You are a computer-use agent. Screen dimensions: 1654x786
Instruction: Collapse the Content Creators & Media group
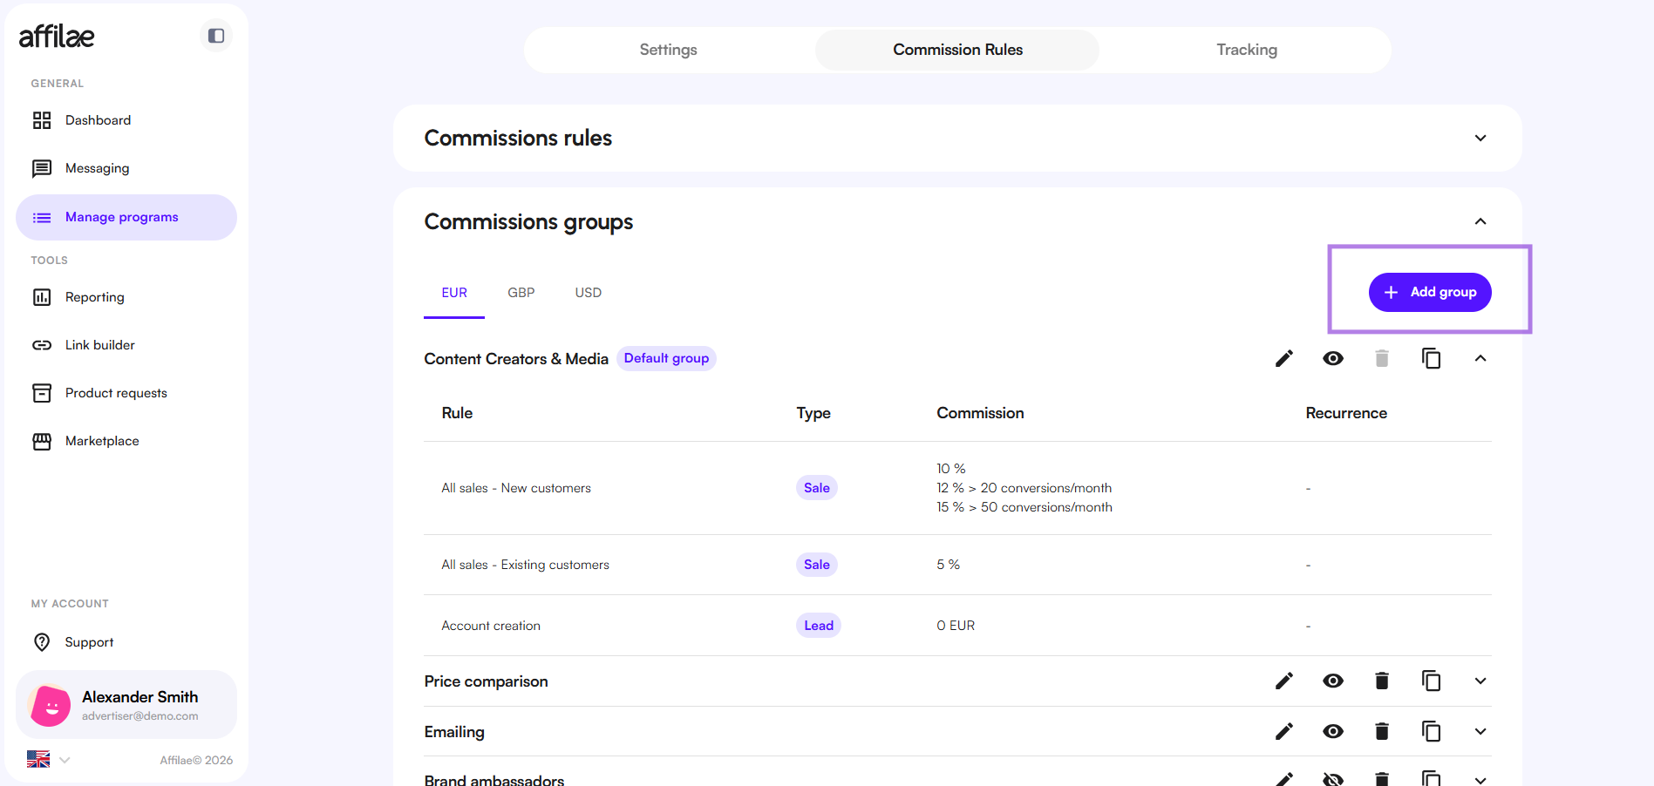1480,358
